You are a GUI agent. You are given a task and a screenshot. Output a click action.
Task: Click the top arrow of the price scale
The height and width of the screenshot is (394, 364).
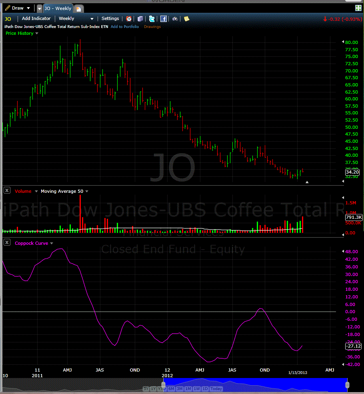343,42
